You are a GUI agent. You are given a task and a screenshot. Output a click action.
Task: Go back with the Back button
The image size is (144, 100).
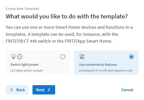[17, 90]
